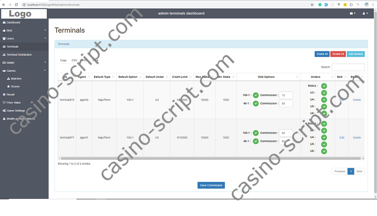Open the Result page from sidebar
The image size is (377, 216).
(x=11, y=94)
